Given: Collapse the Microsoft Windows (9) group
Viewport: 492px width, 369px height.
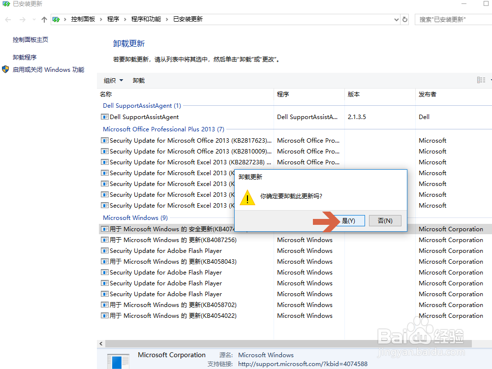Looking at the screenshot, I should point(135,218).
